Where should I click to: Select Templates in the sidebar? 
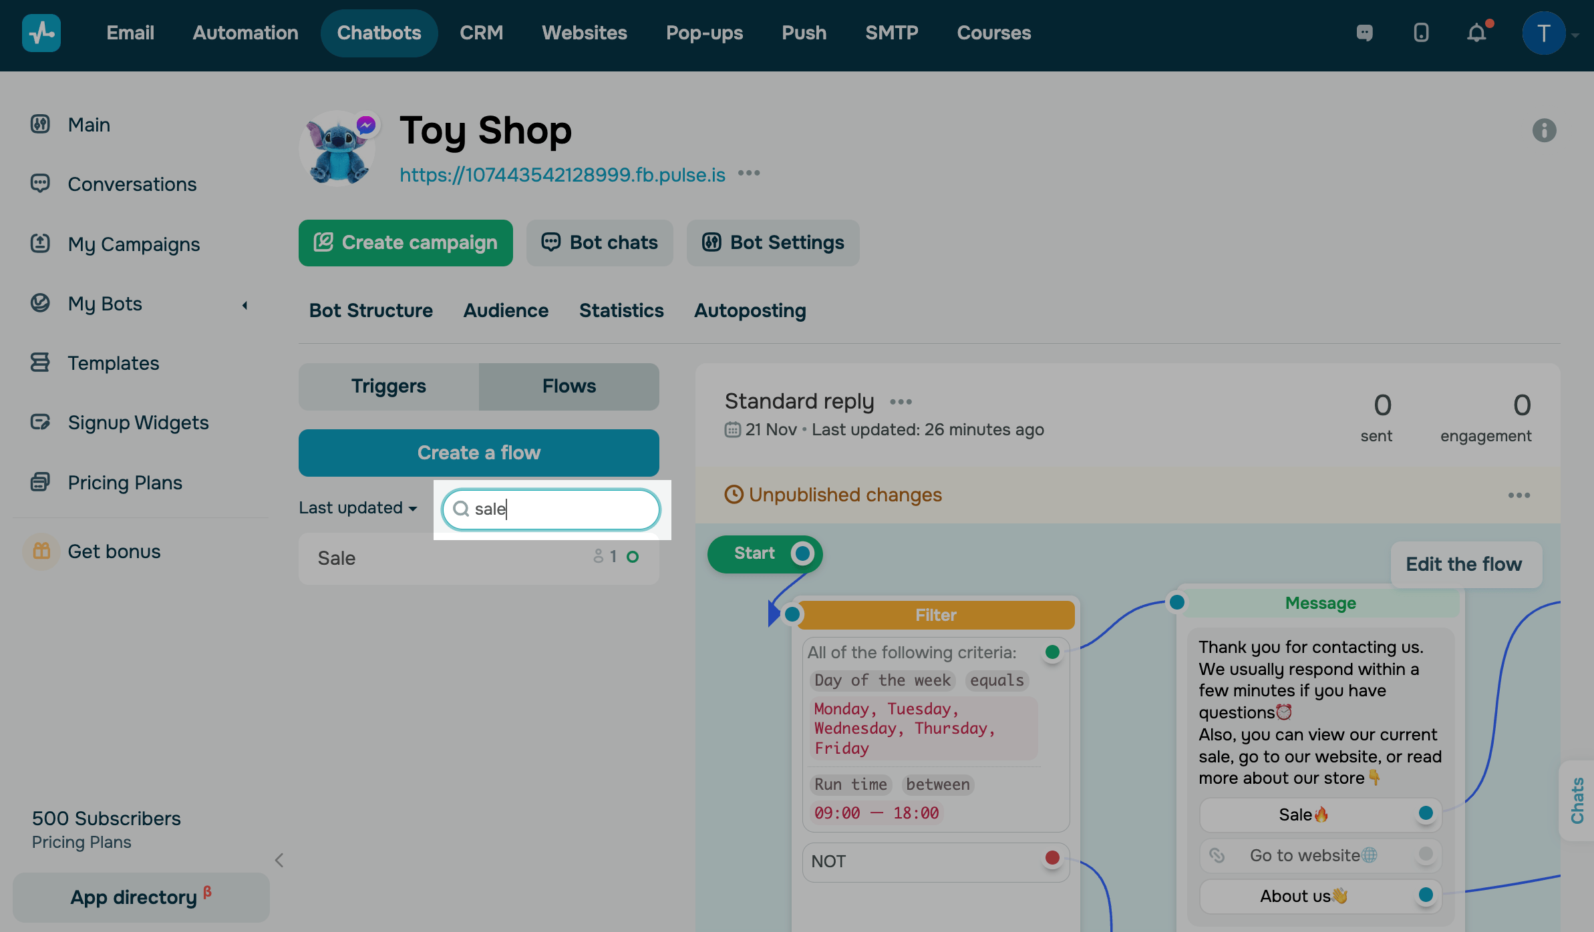coord(114,363)
